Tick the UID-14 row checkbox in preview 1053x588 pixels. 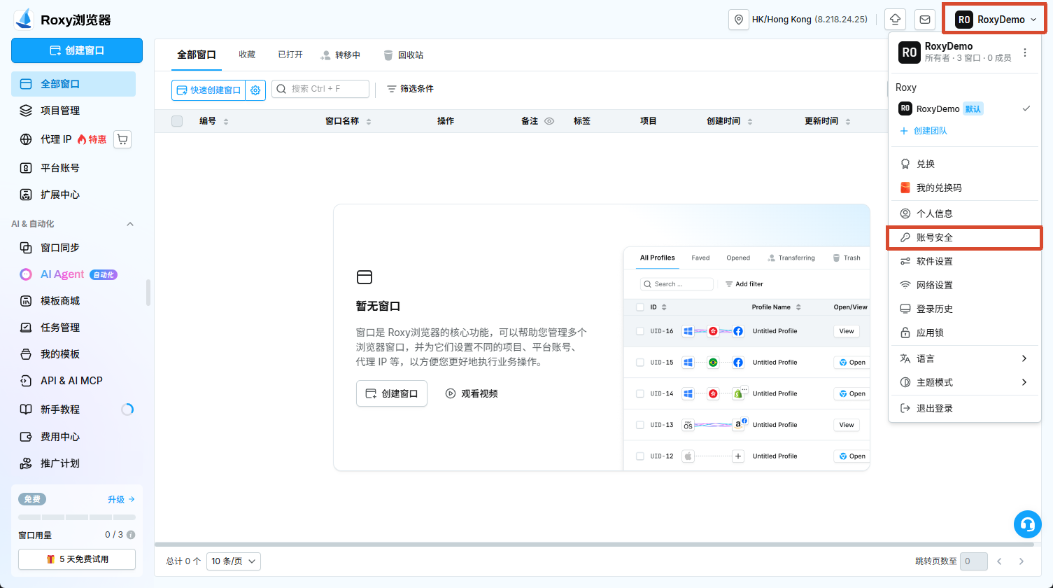[639, 393]
